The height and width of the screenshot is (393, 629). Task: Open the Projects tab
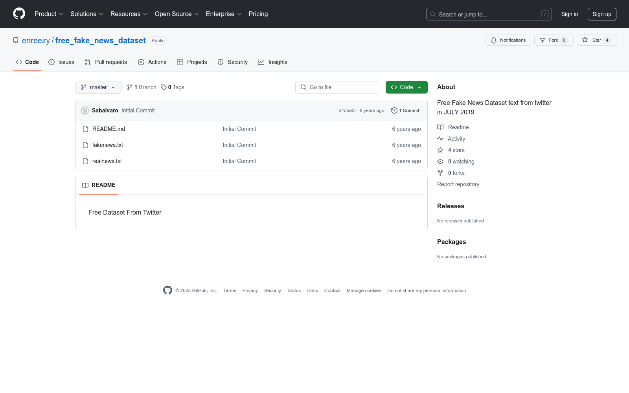click(192, 62)
